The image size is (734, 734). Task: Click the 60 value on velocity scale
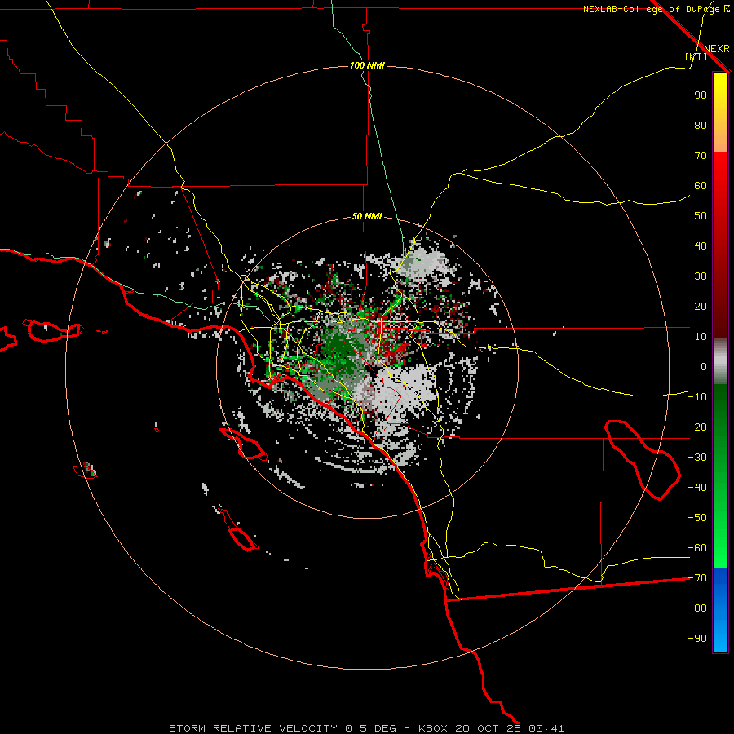point(701,186)
